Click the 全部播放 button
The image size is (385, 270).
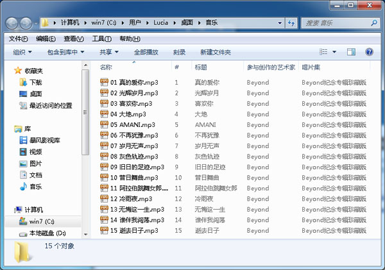tap(146, 52)
